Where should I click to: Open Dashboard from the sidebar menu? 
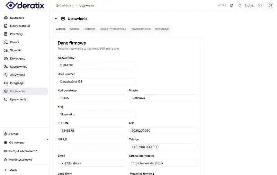click(25, 18)
